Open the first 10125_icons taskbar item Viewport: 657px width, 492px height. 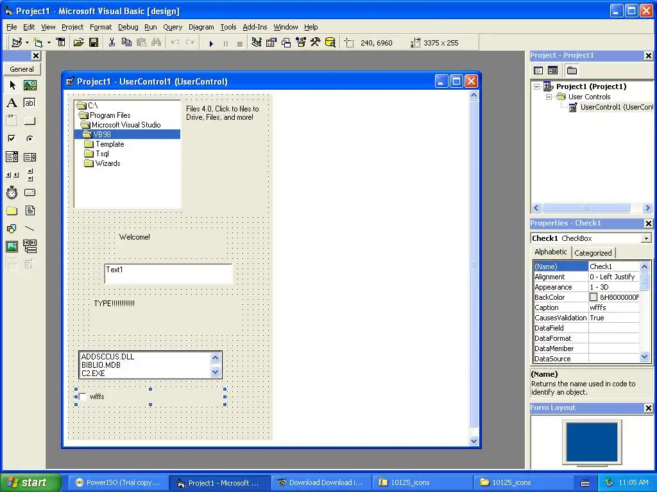pyautogui.click(x=422, y=482)
